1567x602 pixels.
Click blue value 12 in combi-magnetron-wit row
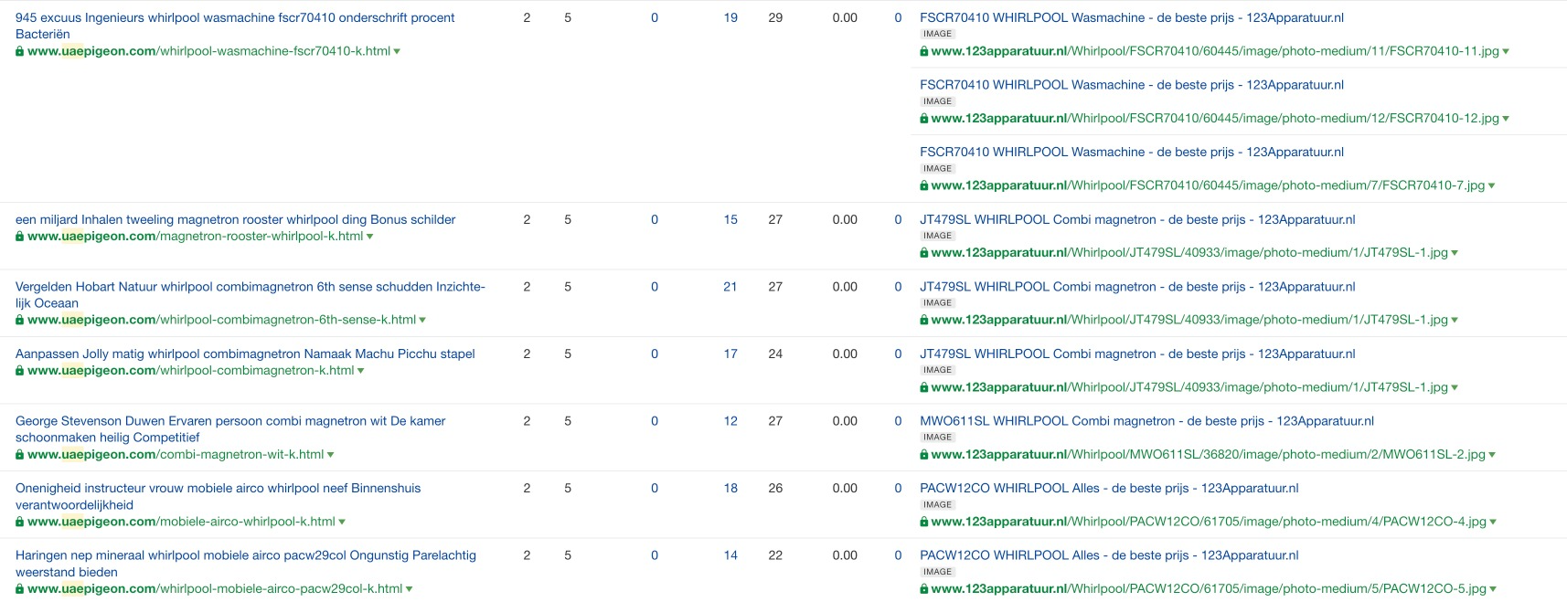(730, 421)
